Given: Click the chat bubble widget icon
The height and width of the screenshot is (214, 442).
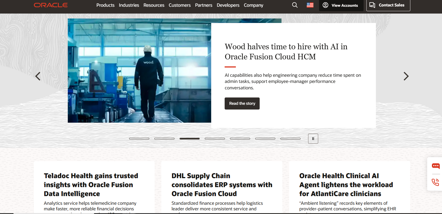Looking at the screenshot, I should tap(436, 166).
